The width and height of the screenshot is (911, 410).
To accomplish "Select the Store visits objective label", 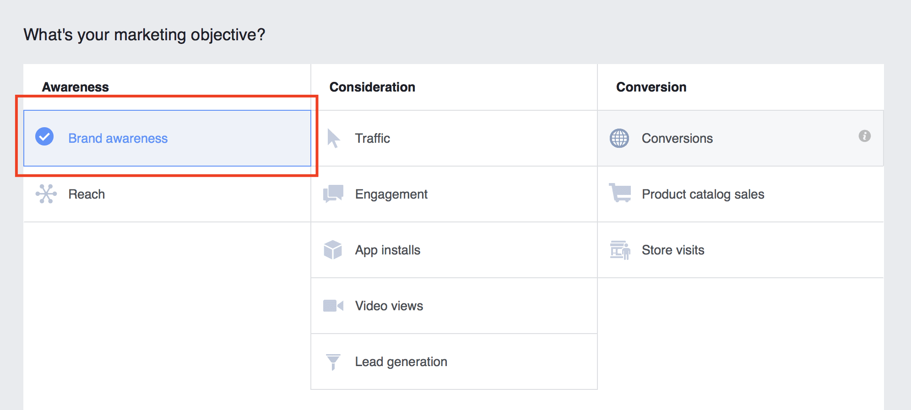I will pyautogui.click(x=672, y=250).
